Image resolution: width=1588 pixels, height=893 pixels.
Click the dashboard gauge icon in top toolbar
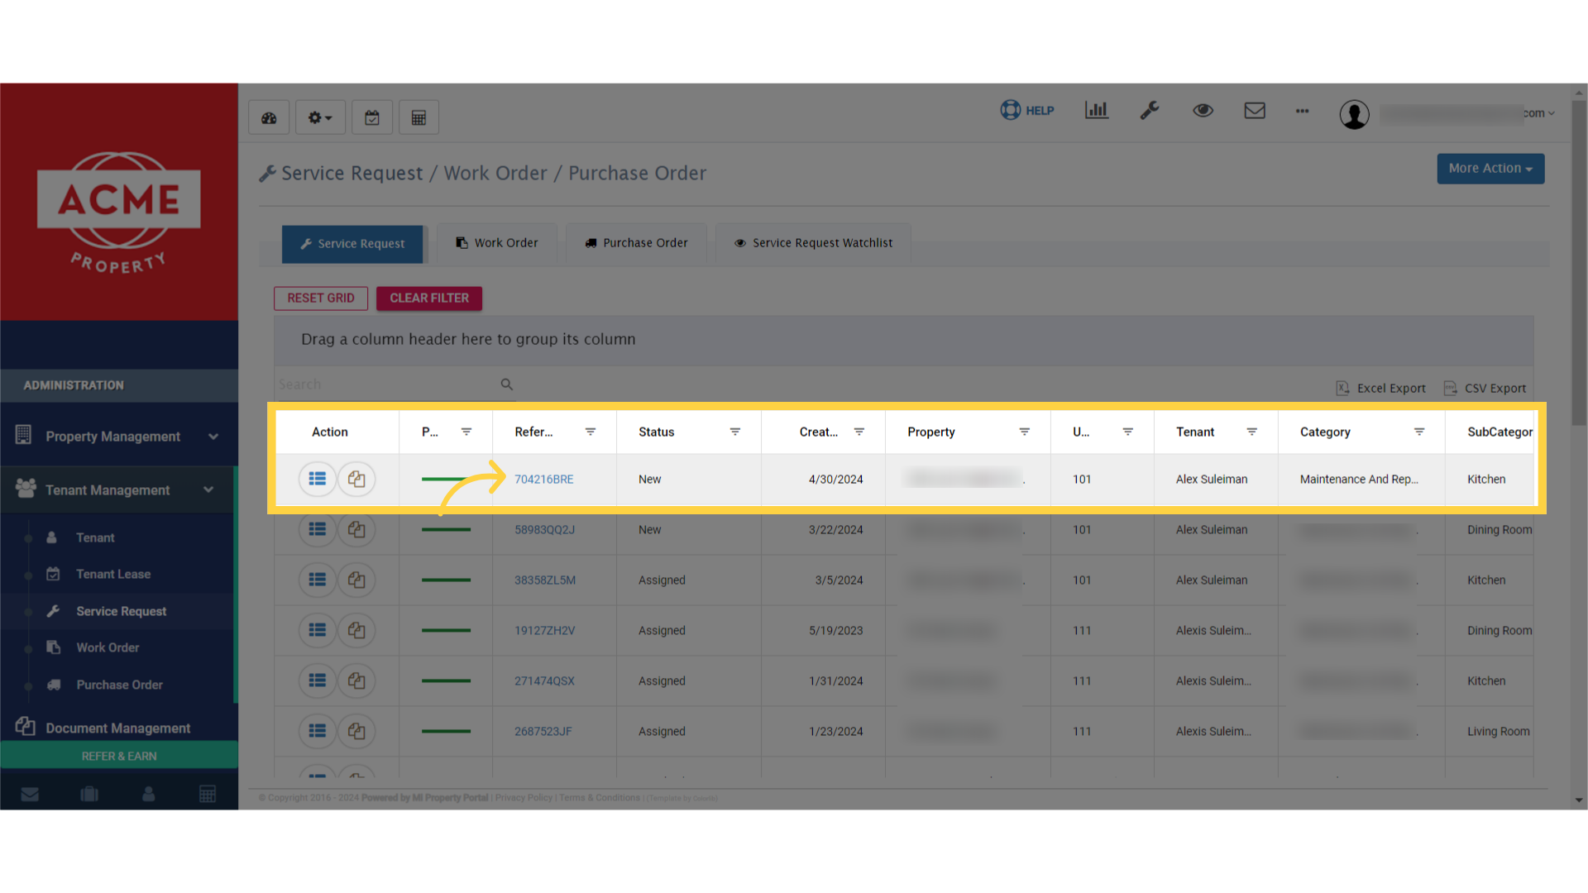coord(269,117)
